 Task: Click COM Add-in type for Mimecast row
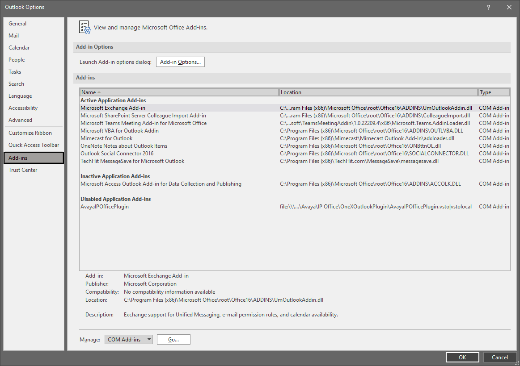pos(494,138)
